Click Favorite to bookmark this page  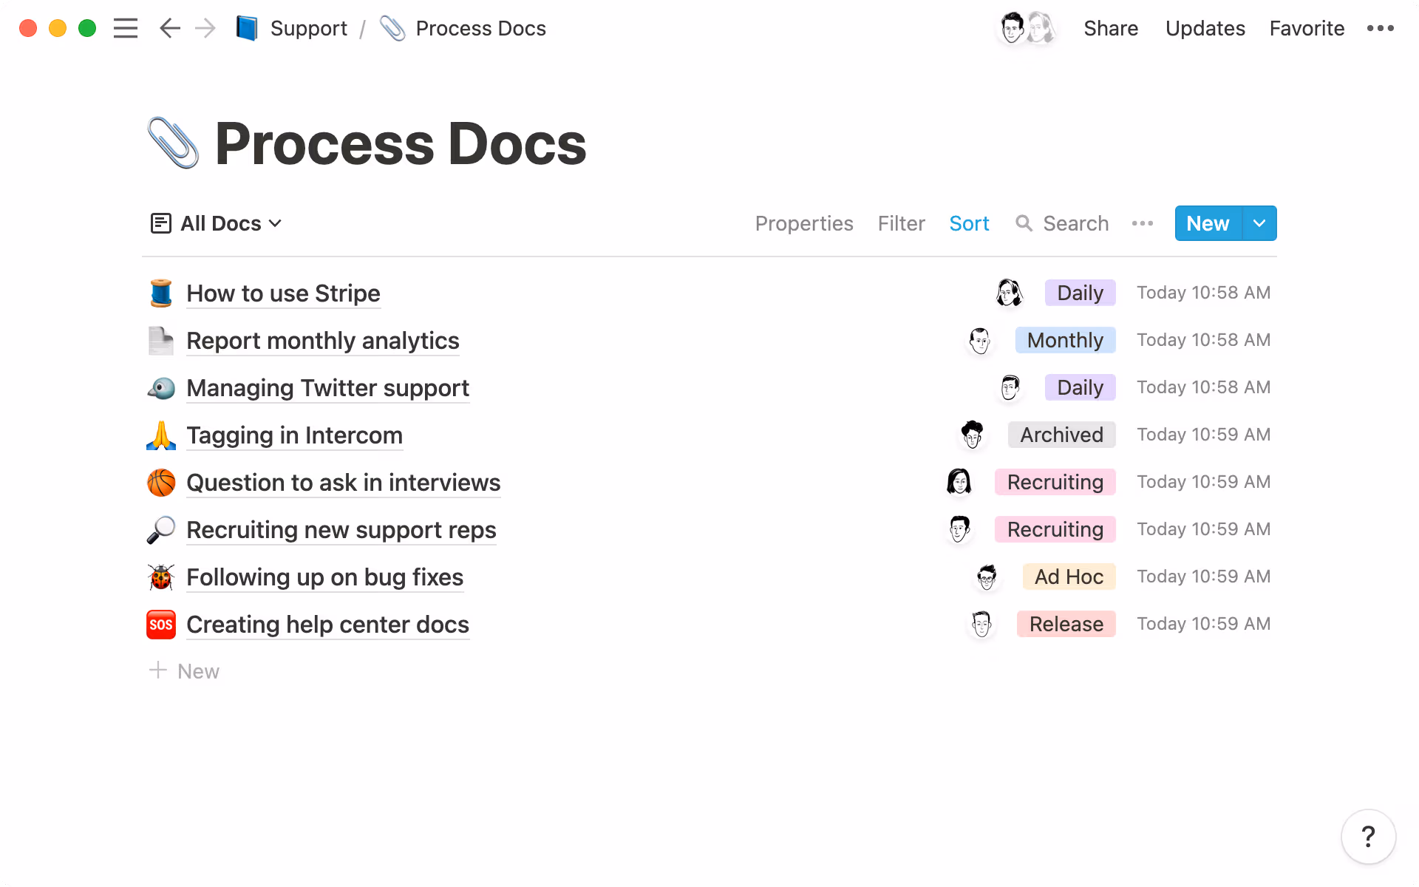tap(1307, 28)
